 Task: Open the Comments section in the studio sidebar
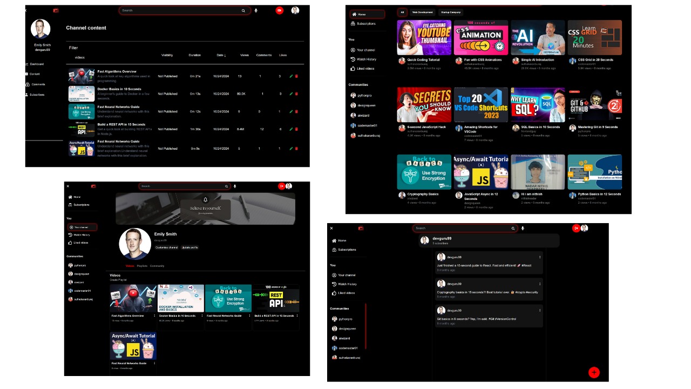click(38, 84)
